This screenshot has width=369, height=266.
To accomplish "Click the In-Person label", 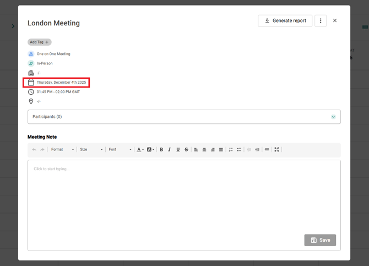I will click(45, 63).
